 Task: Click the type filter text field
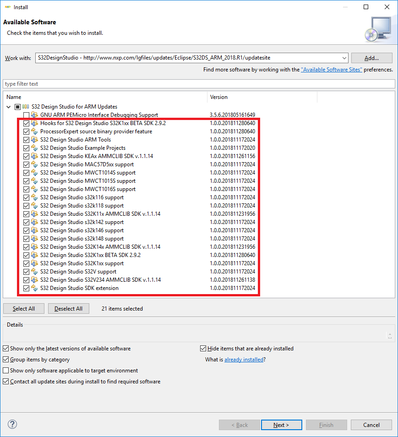click(x=199, y=84)
